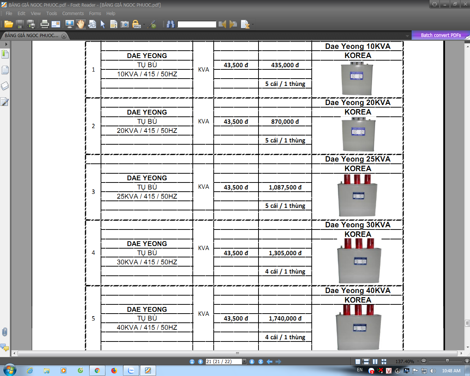Open the page number dropdown

245,362
